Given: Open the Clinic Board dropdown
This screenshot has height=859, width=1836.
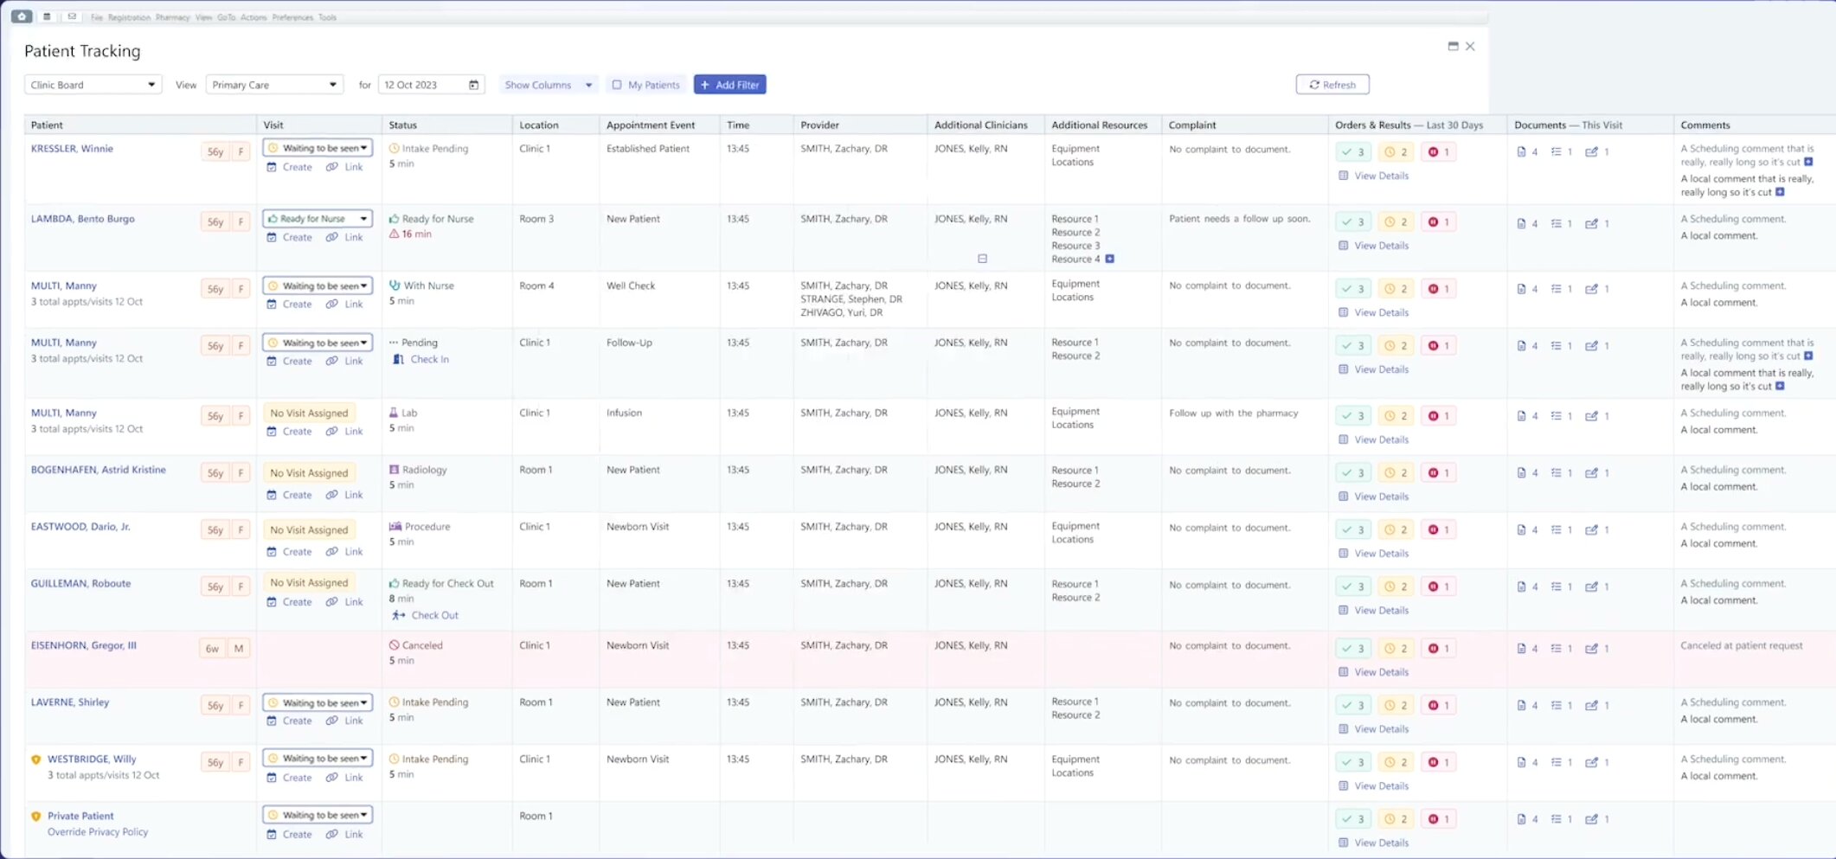Looking at the screenshot, I should point(93,85).
